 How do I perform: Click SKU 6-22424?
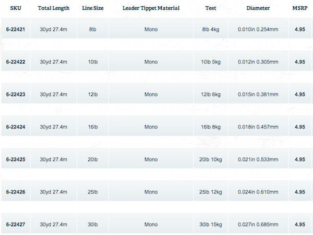(x=16, y=127)
